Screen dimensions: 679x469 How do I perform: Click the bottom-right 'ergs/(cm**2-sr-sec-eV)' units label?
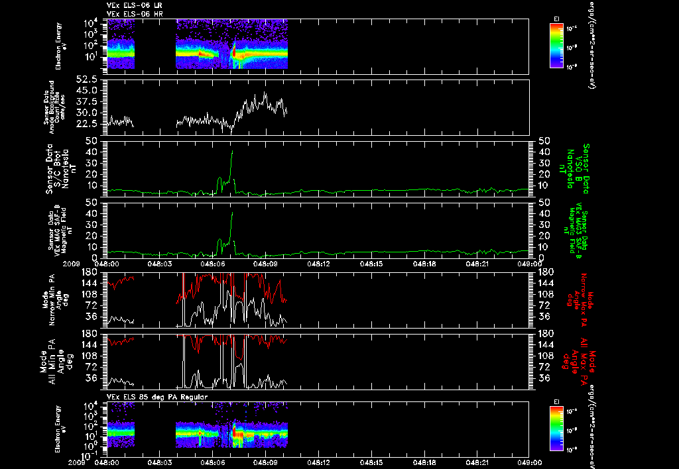pyautogui.click(x=591, y=426)
